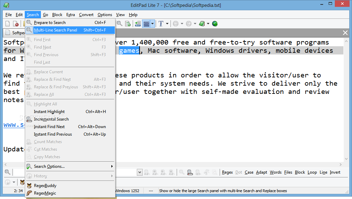Click the magnifier Find icon in the toolbar
Viewport: 352px width, 199px height.
coord(120,24)
